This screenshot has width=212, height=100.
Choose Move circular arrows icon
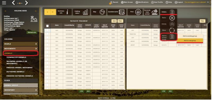(172, 30)
